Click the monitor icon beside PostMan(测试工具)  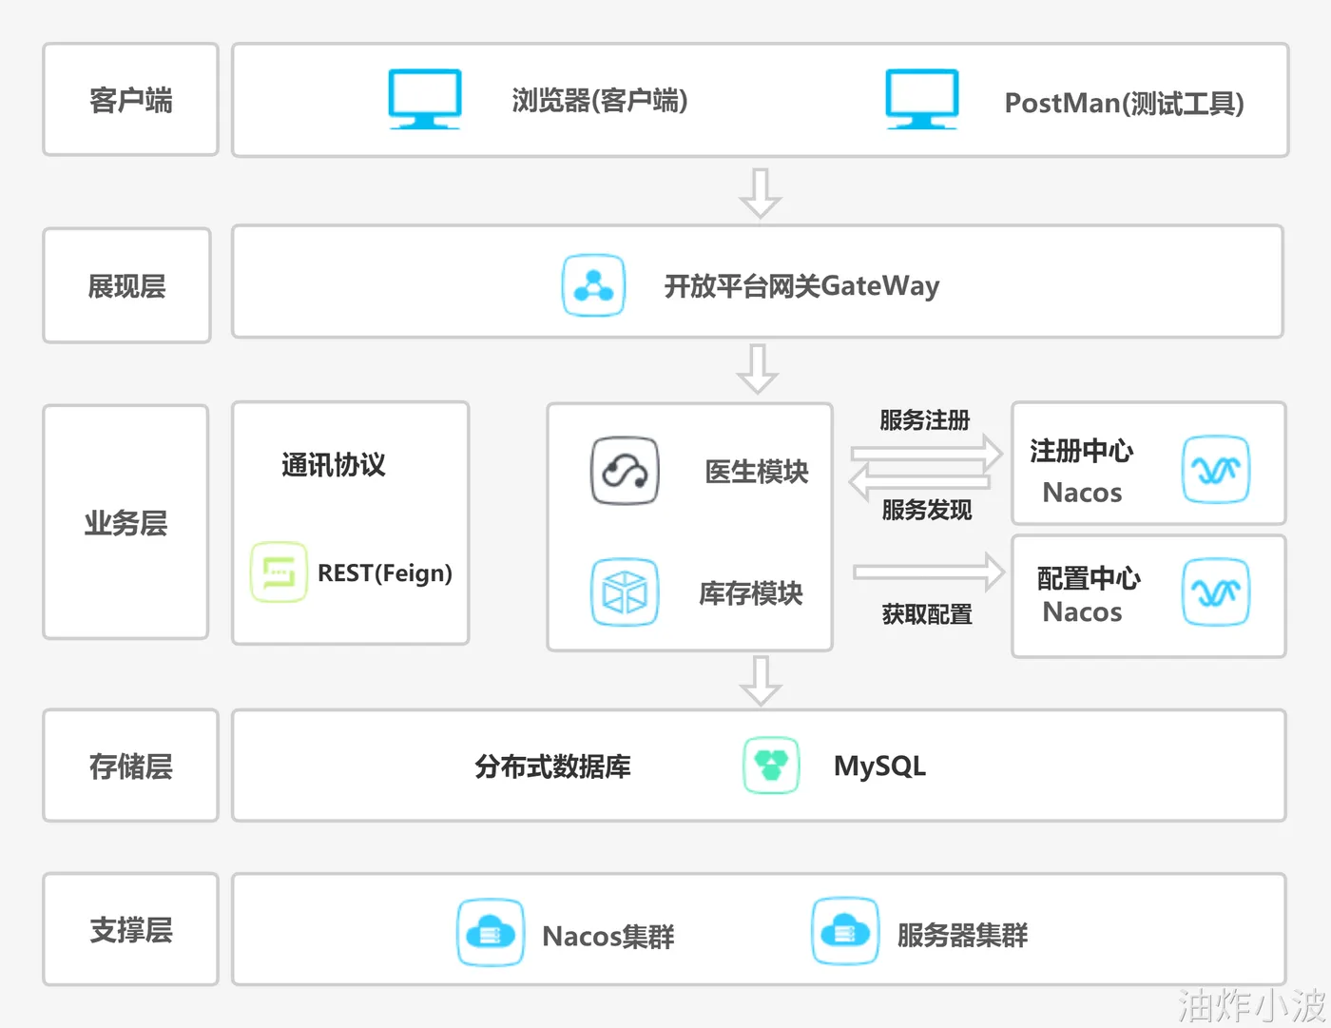click(x=921, y=99)
